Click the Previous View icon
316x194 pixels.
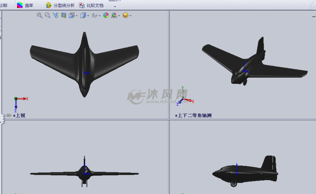[55, 15]
